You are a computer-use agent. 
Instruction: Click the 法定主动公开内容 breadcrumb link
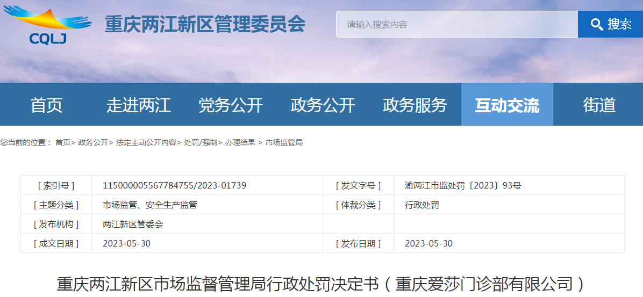click(146, 142)
